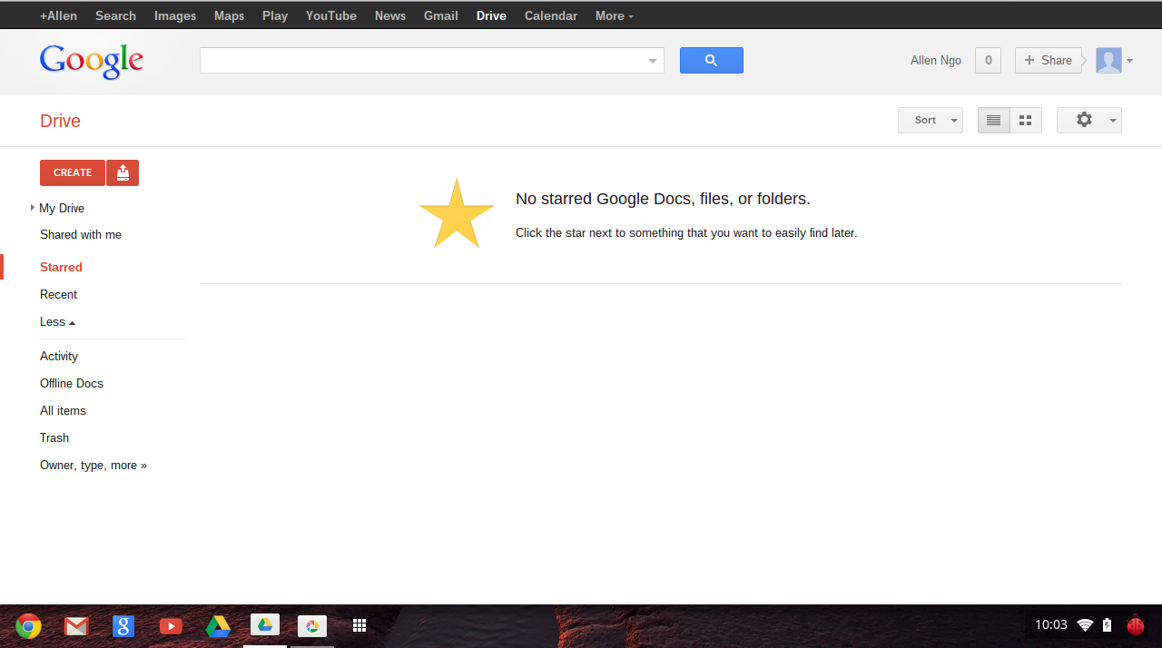Click the battery status icon
Screen dimensions: 1162x648
point(1107,625)
